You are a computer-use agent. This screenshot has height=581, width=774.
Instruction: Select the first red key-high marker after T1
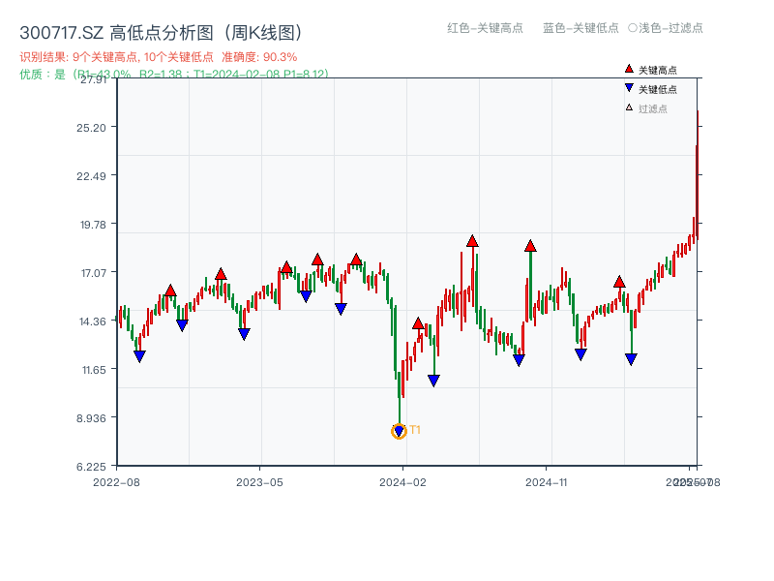point(418,323)
